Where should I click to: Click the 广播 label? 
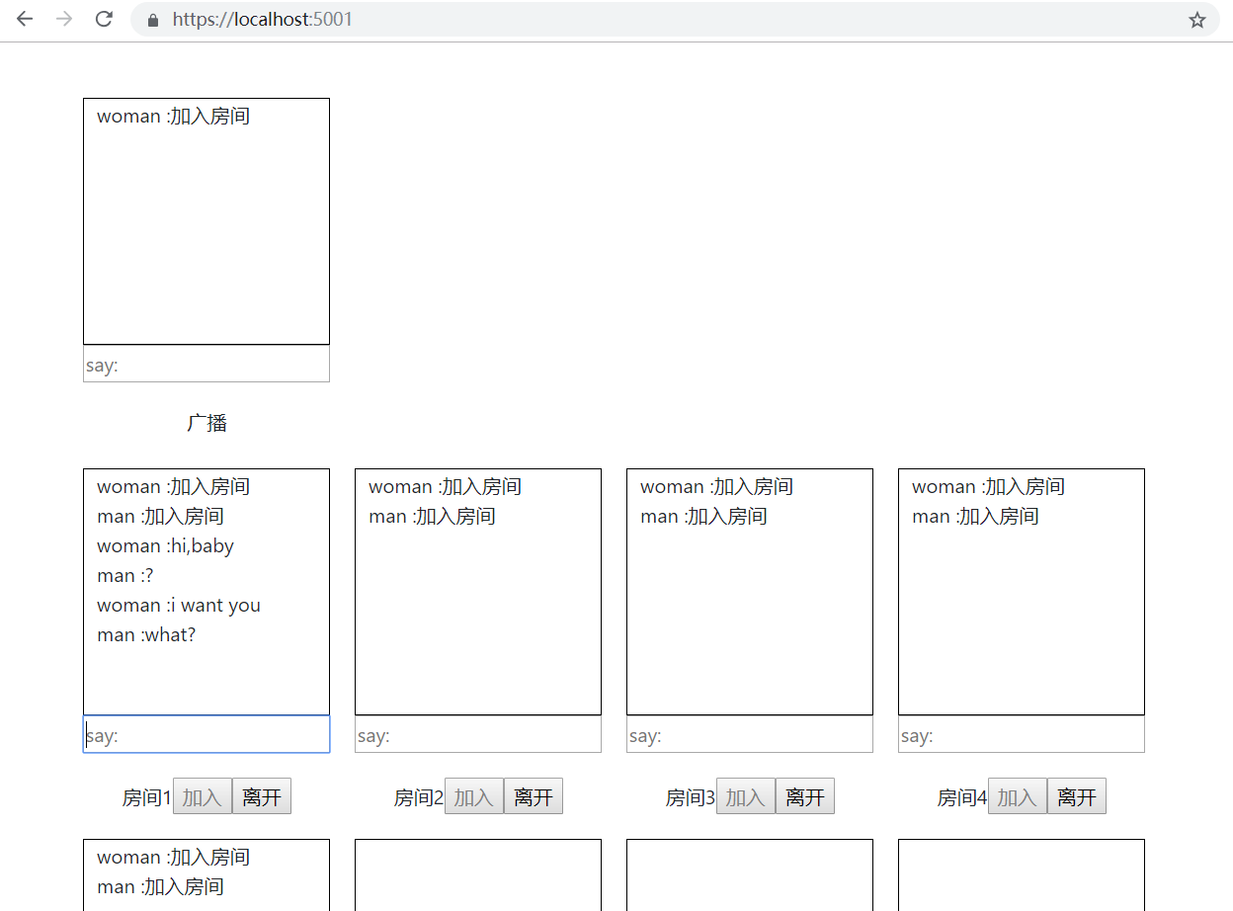point(206,423)
